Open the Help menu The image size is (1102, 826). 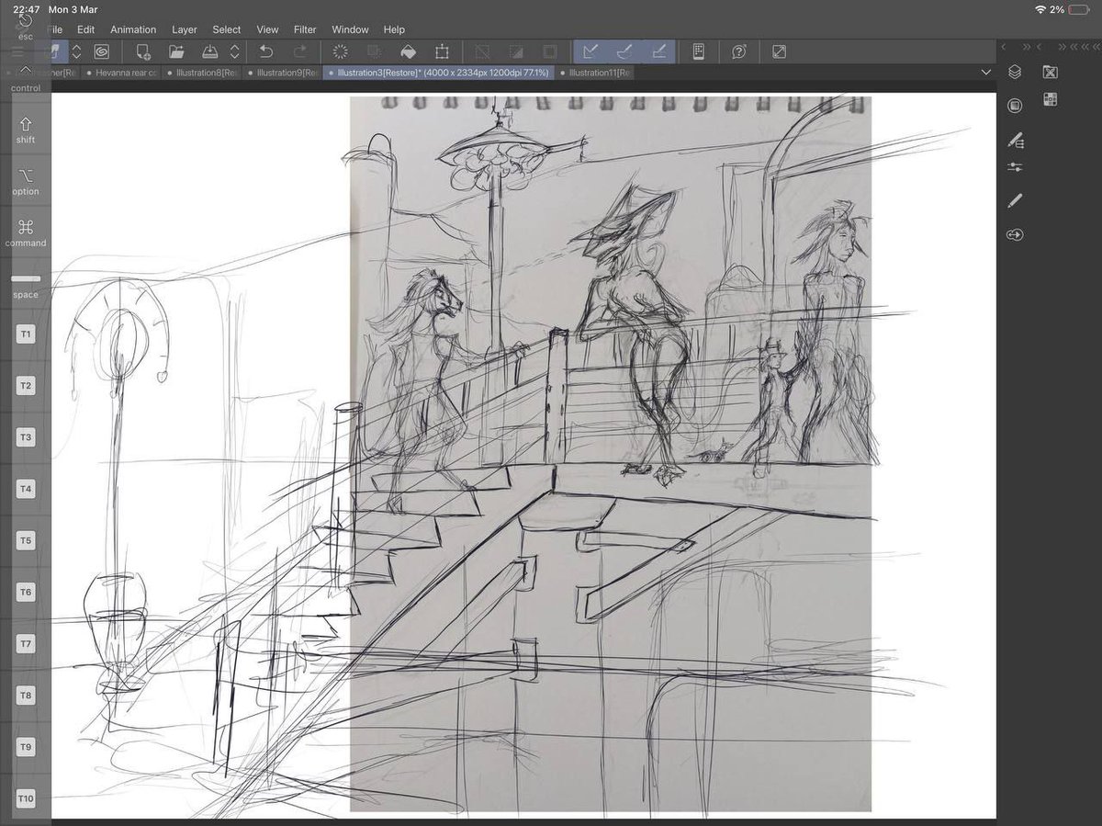(x=394, y=29)
